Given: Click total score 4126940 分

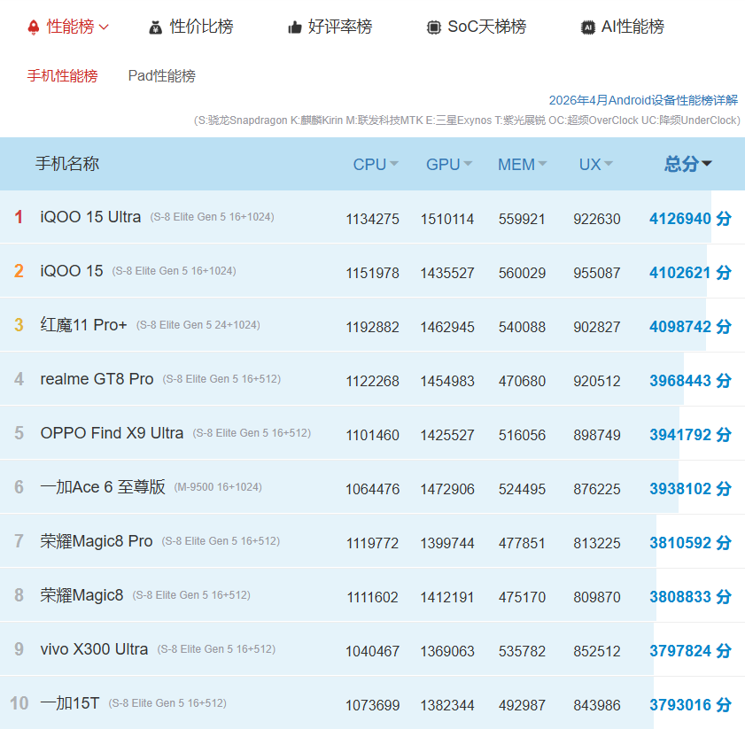Looking at the screenshot, I should (690, 219).
